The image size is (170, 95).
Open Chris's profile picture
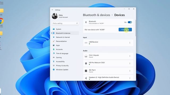tap(55, 16)
